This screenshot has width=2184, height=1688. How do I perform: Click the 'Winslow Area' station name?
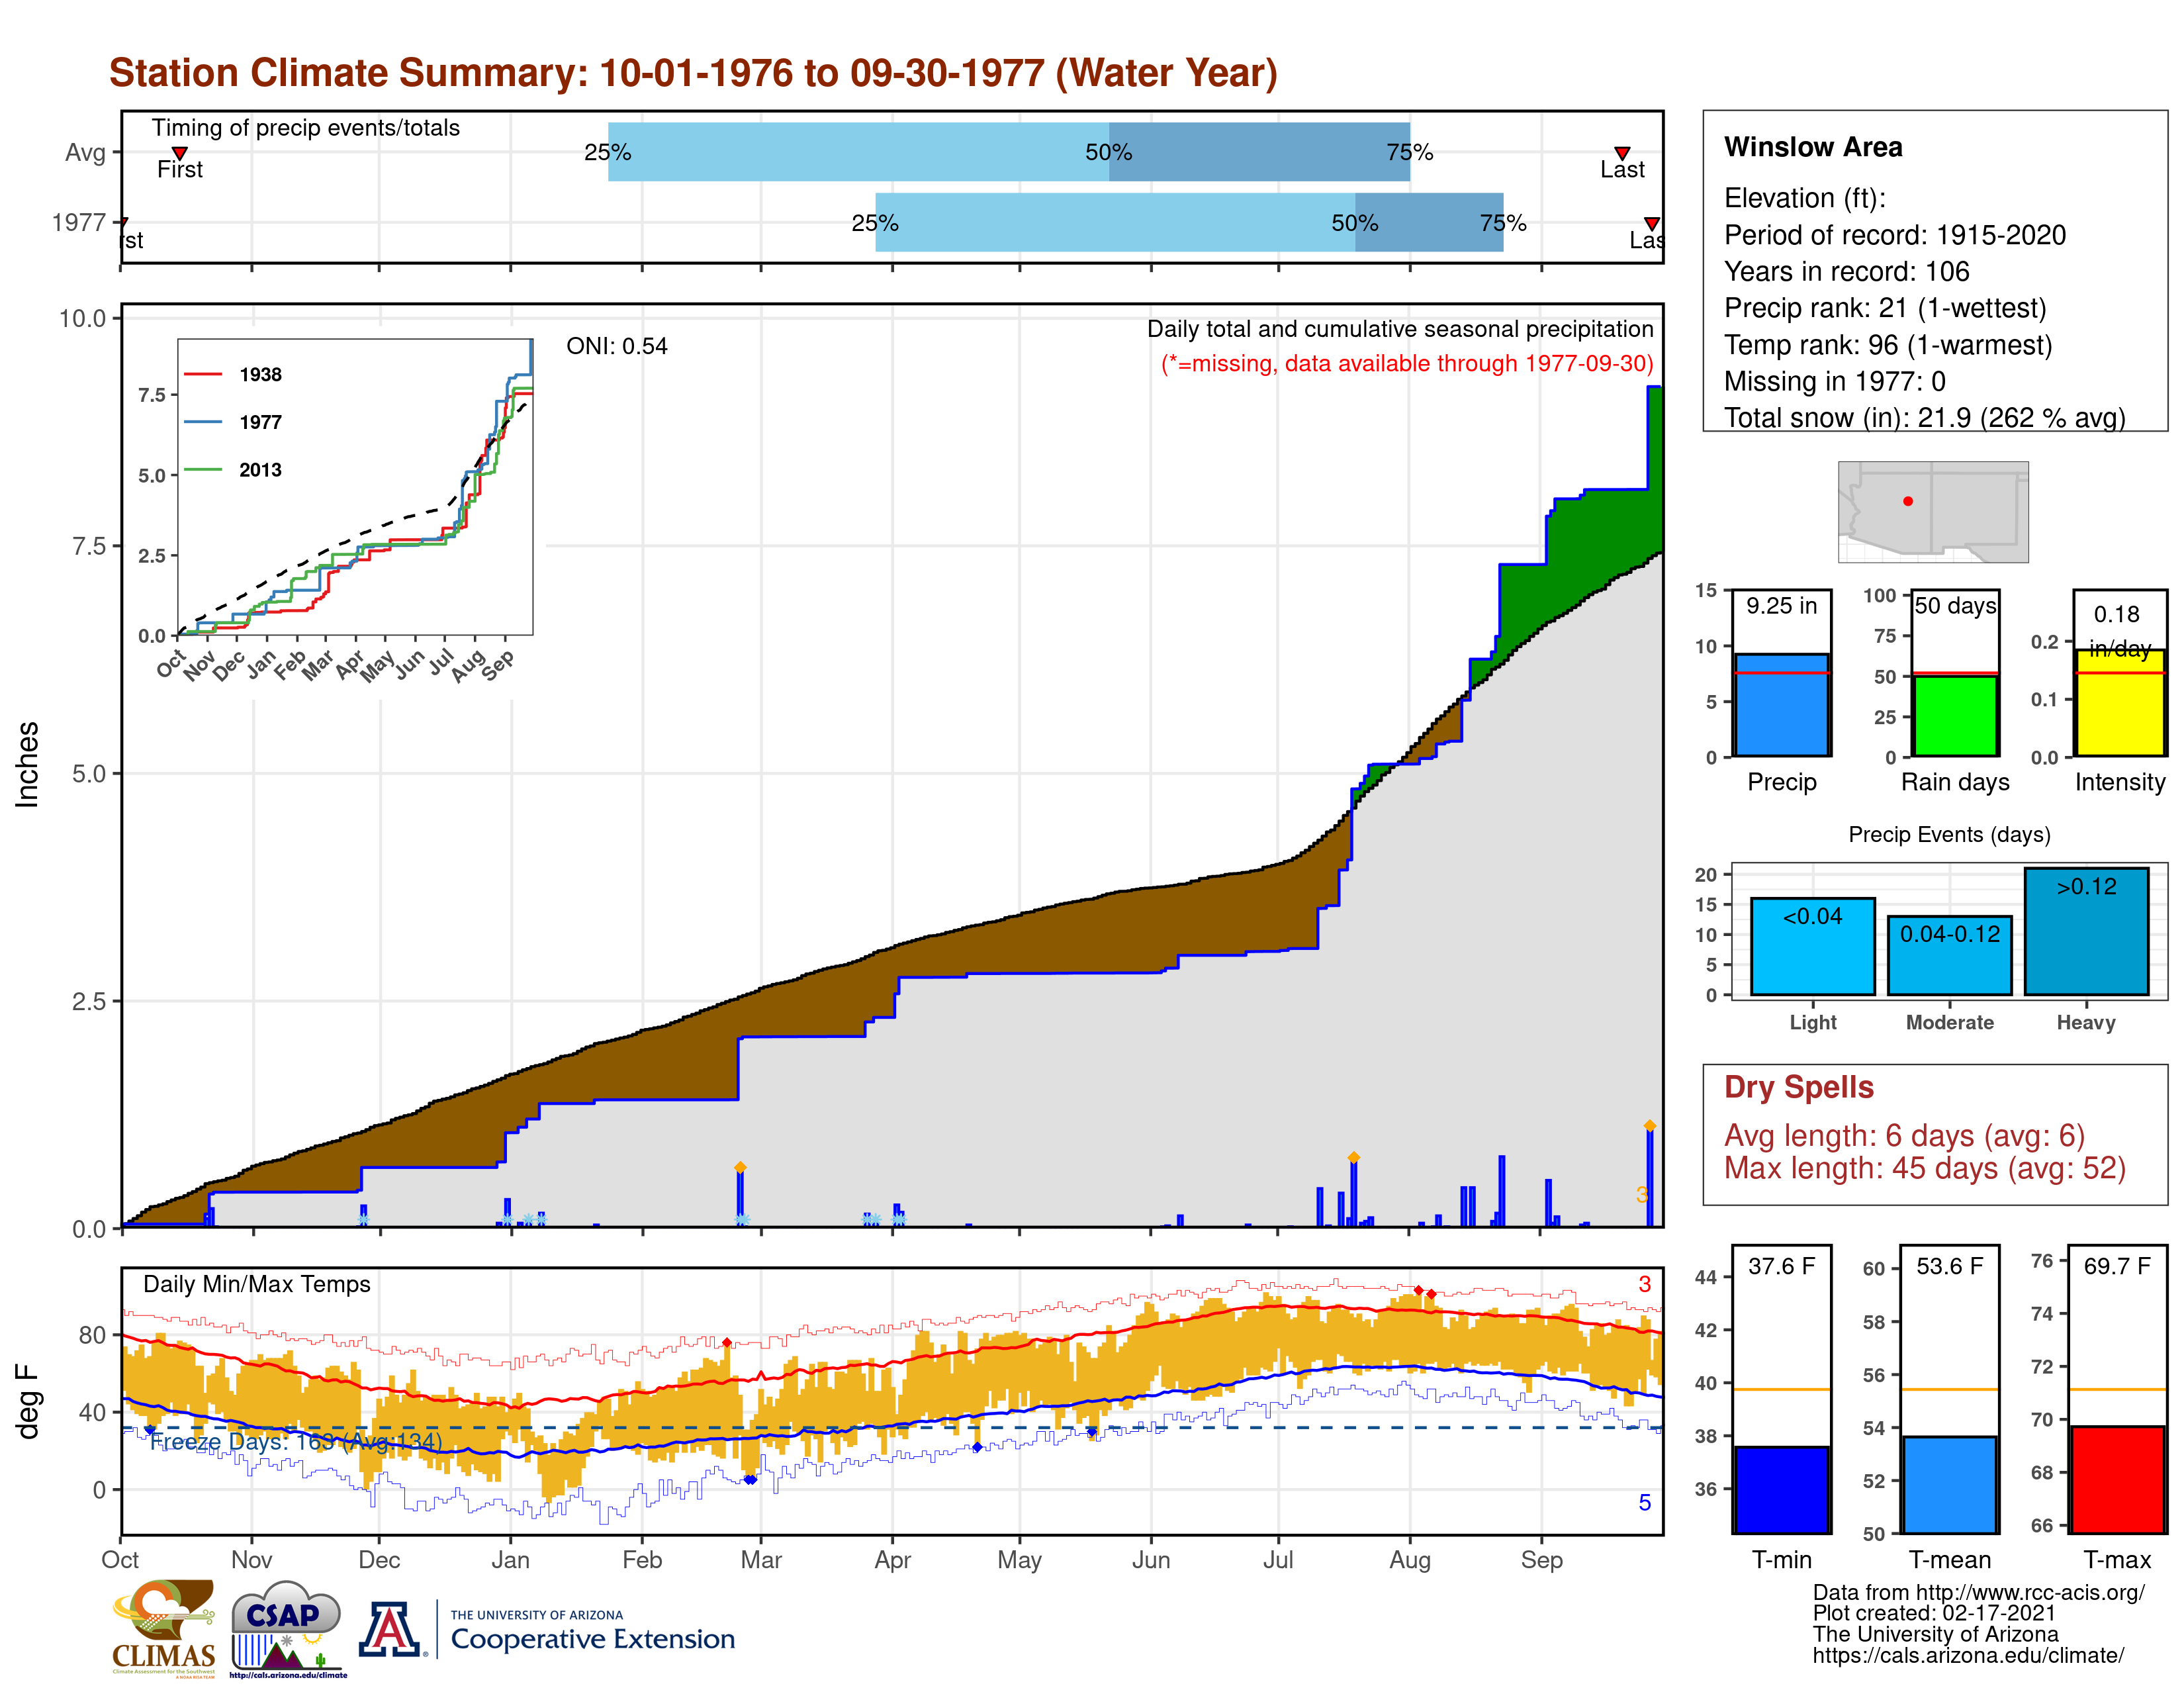(x=1813, y=147)
